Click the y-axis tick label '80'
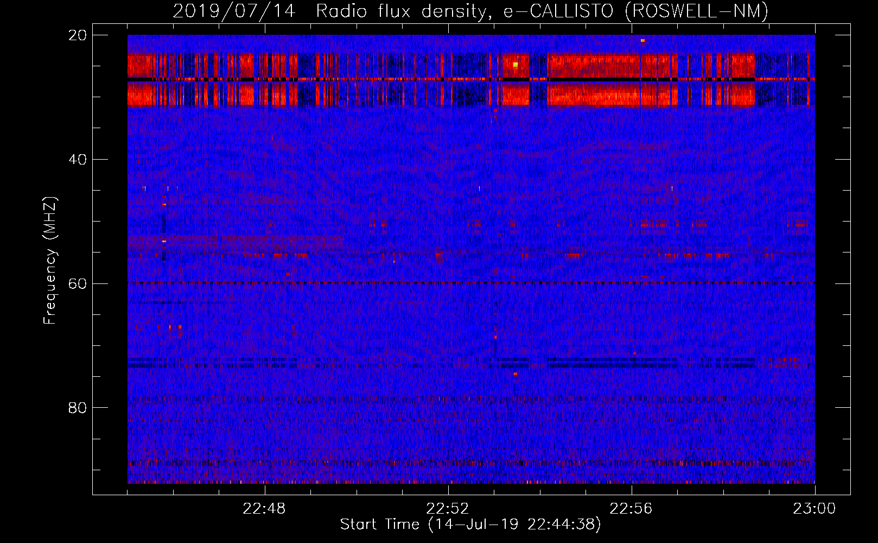 77,408
